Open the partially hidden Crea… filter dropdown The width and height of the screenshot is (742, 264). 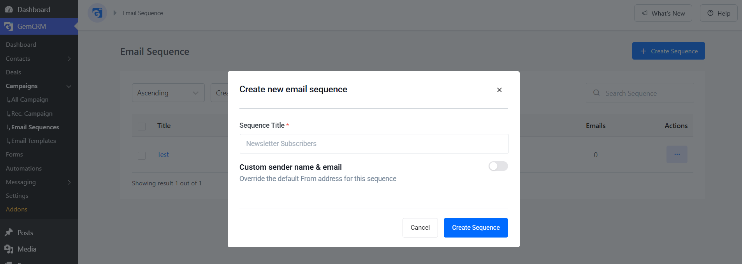point(220,93)
